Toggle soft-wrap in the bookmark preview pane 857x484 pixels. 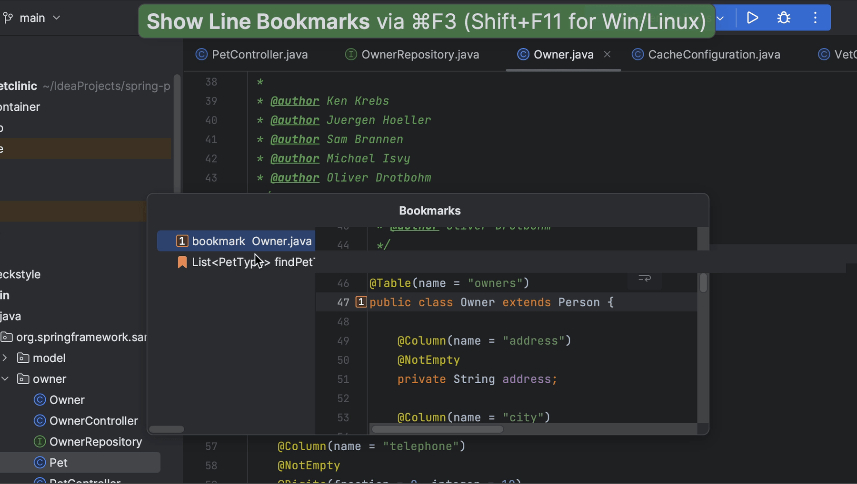(x=644, y=279)
